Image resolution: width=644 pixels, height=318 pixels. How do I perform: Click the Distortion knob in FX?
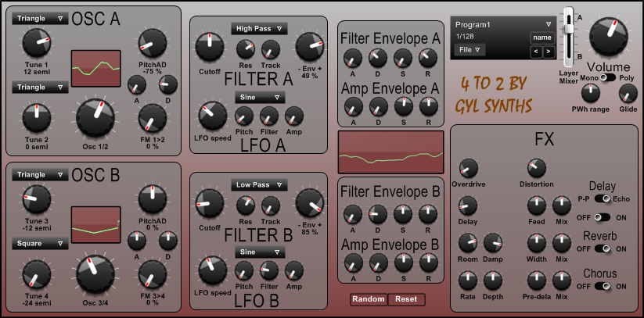[536, 167]
